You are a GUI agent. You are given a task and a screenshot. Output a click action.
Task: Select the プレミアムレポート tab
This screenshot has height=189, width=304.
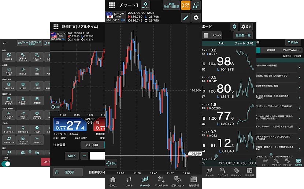pyautogui.click(x=291, y=50)
